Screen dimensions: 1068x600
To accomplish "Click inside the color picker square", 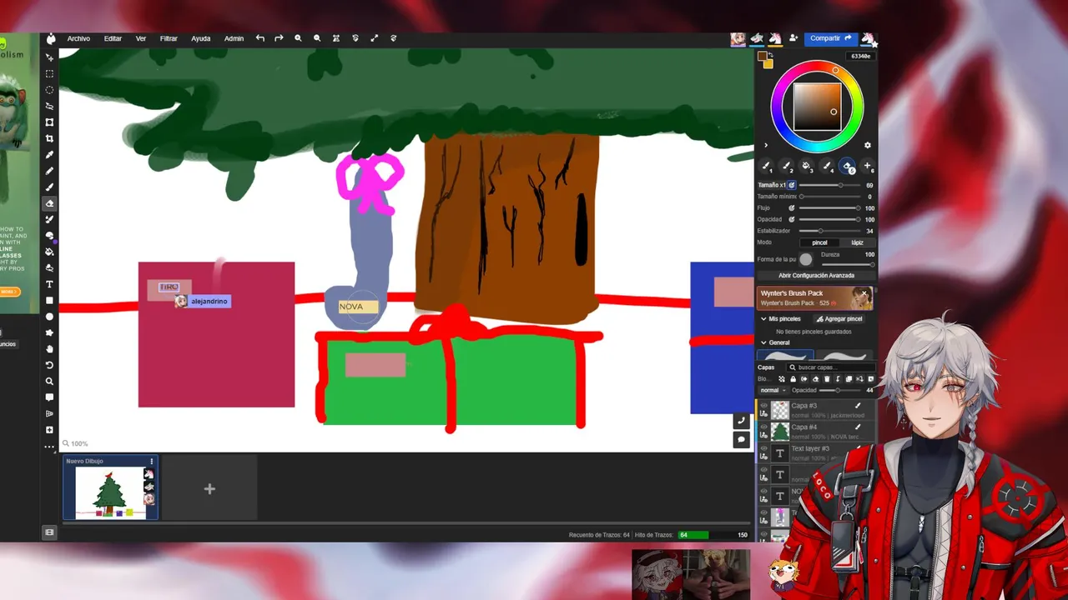I will pyautogui.click(x=817, y=107).
